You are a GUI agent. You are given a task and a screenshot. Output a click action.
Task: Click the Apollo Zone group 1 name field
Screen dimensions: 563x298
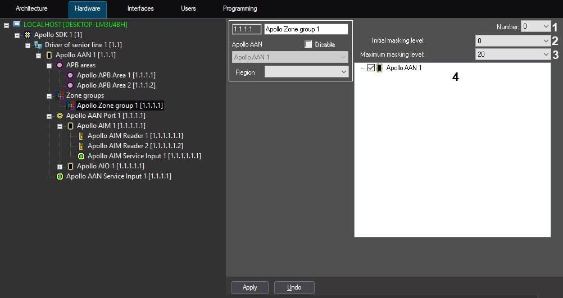click(x=306, y=29)
